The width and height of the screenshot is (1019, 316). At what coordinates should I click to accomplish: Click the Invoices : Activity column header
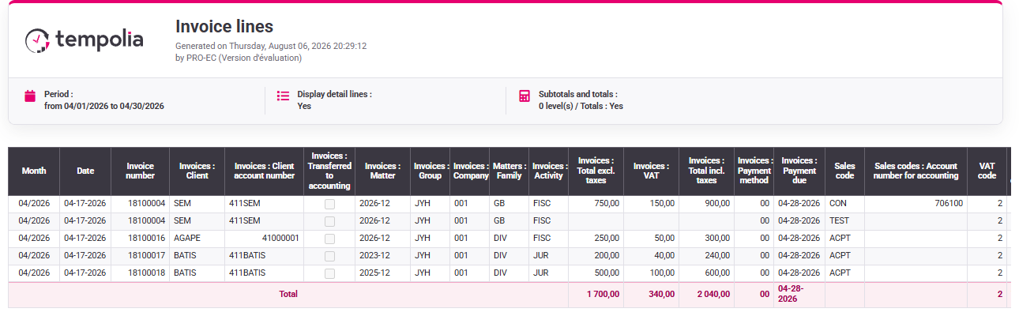[x=548, y=171]
